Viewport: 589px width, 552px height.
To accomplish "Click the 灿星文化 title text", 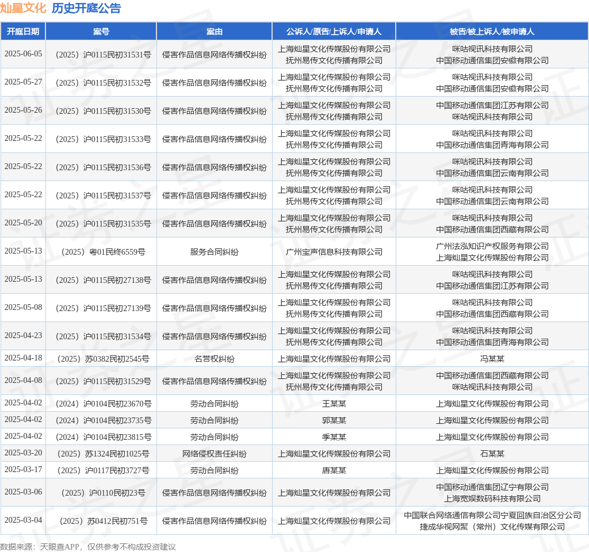I will [x=23, y=8].
